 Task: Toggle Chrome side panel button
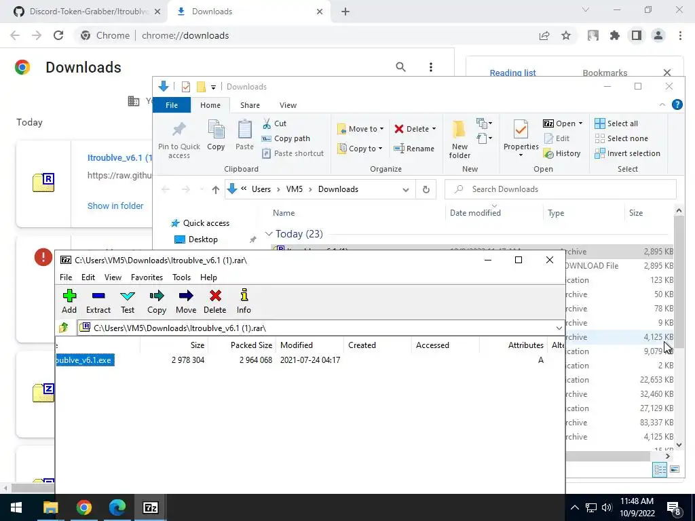coord(637,35)
